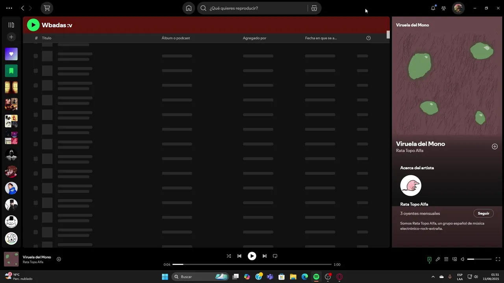Open the Windows Start button
Image resolution: width=504 pixels, height=283 pixels.
click(165, 277)
